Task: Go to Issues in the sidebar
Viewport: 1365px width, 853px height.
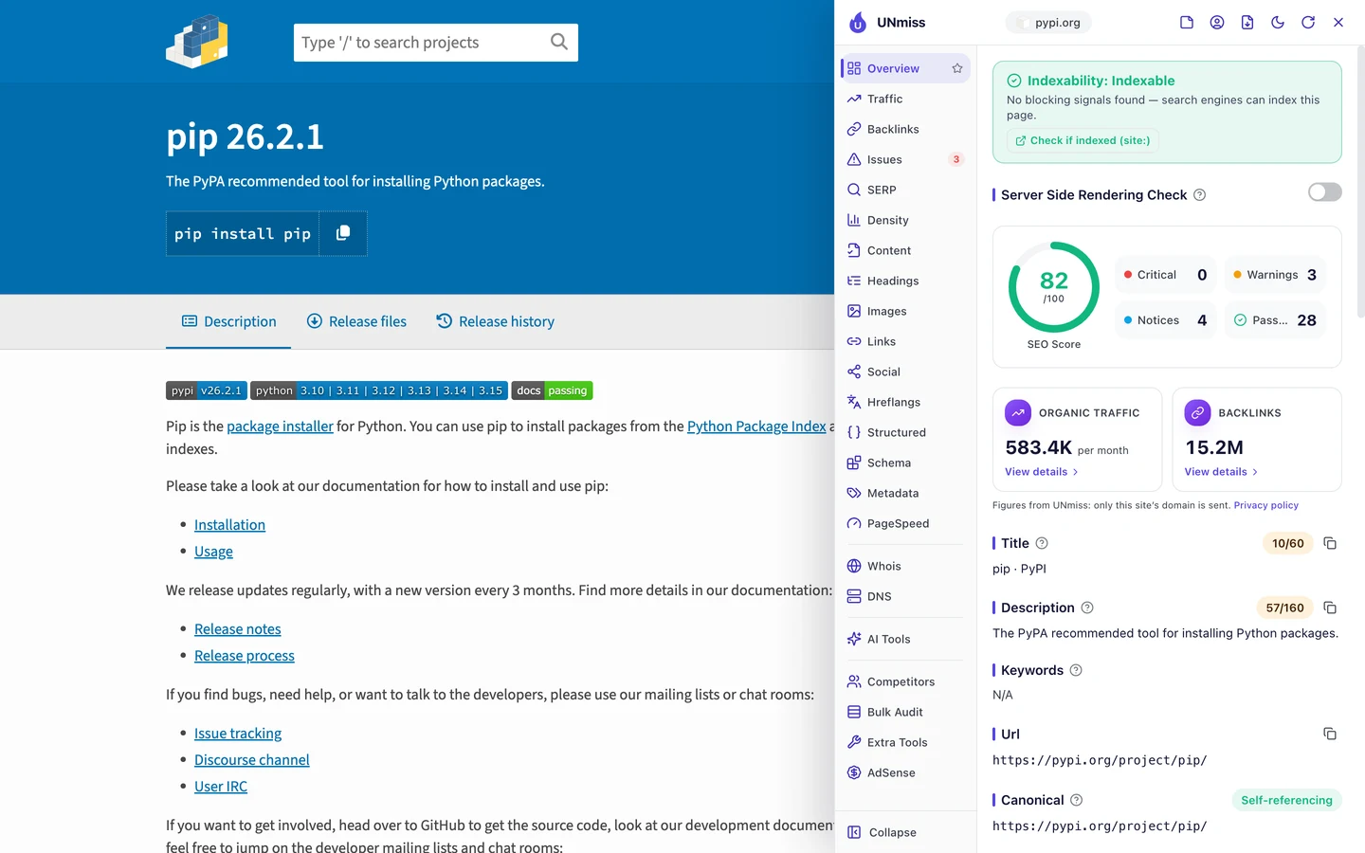Action: [x=905, y=159]
